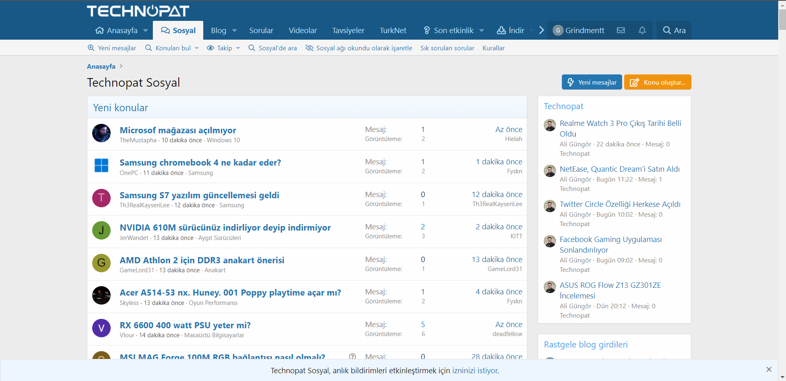Click the Konu oluştur button
The image size is (786, 381).
click(x=657, y=82)
